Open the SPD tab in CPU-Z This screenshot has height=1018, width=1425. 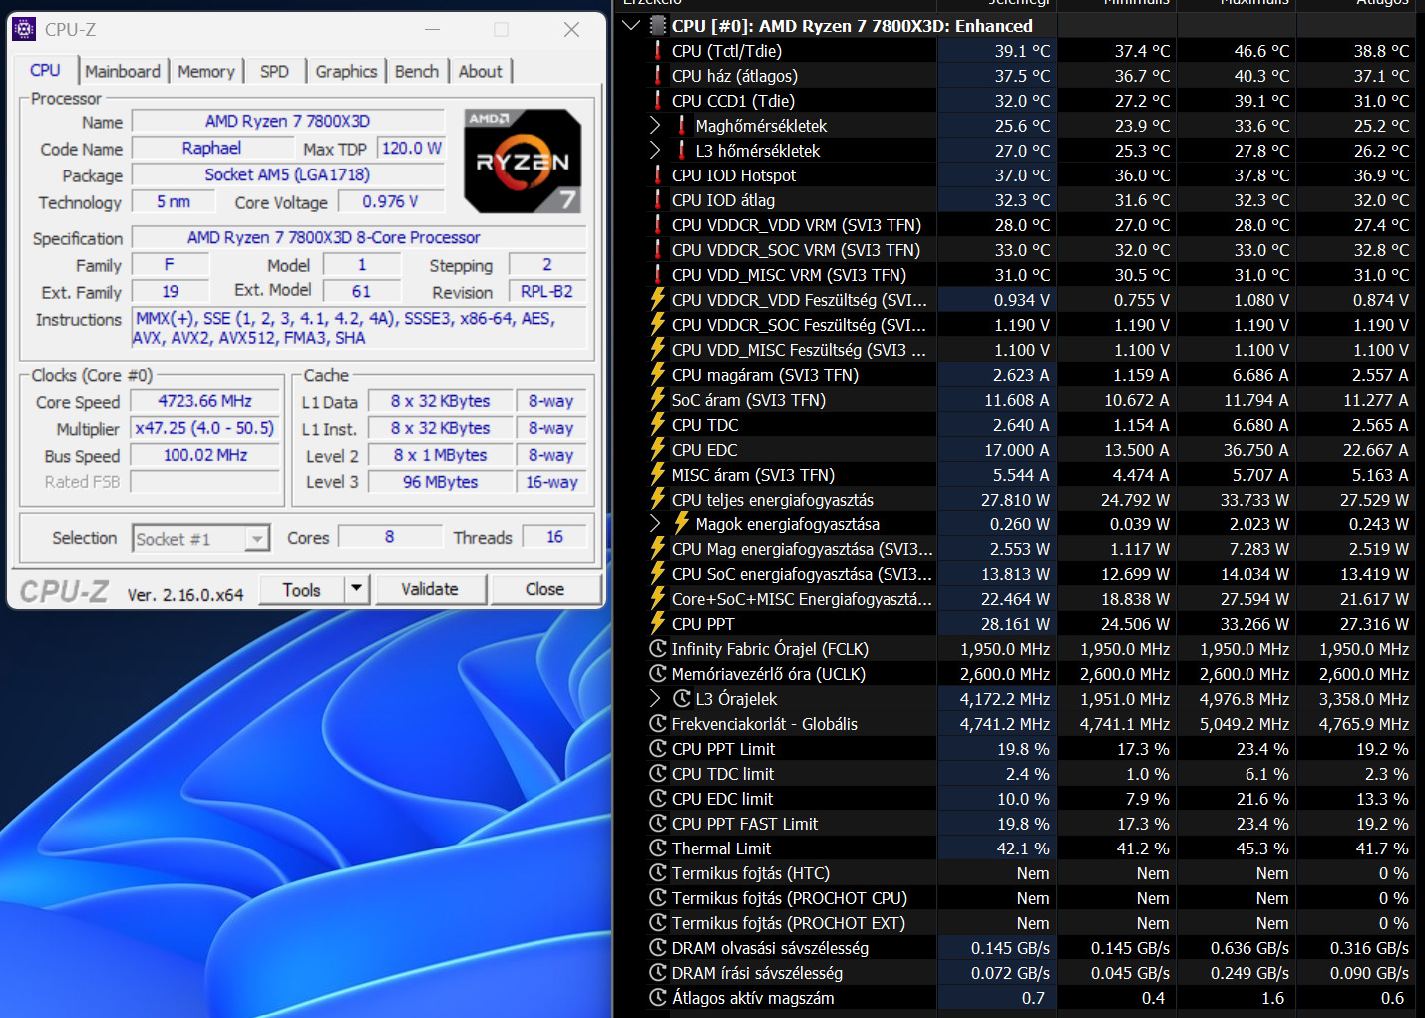click(275, 71)
